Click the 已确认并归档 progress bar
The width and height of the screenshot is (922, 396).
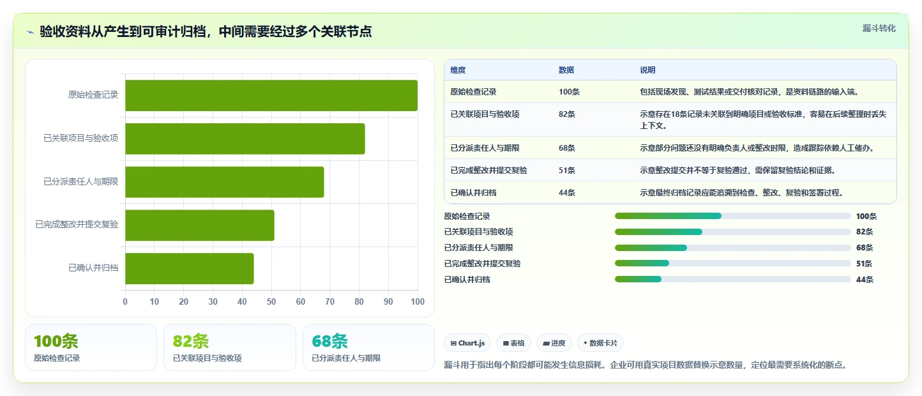click(x=733, y=279)
